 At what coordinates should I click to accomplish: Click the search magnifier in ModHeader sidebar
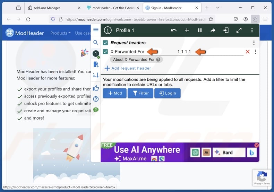point(96,42)
